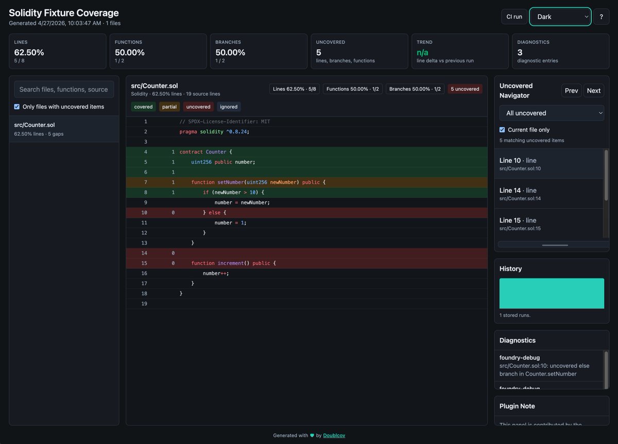618x444 pixels.
Task: Click the CI run button
Action: point(514,16)
